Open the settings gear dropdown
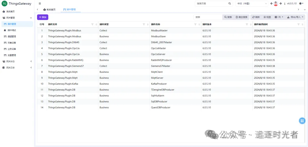308x147 pixels. pos(301,3)
